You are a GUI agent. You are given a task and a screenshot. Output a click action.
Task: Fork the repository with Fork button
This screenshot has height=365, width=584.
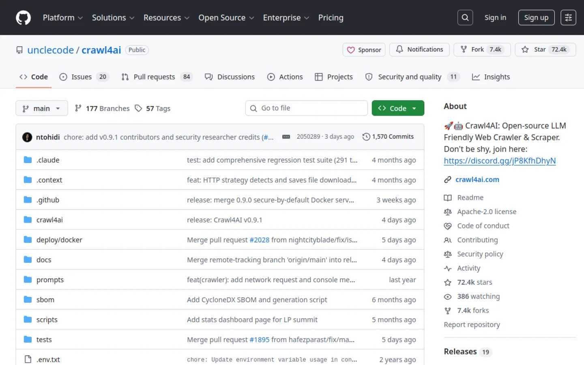click(x=482, y=49)
